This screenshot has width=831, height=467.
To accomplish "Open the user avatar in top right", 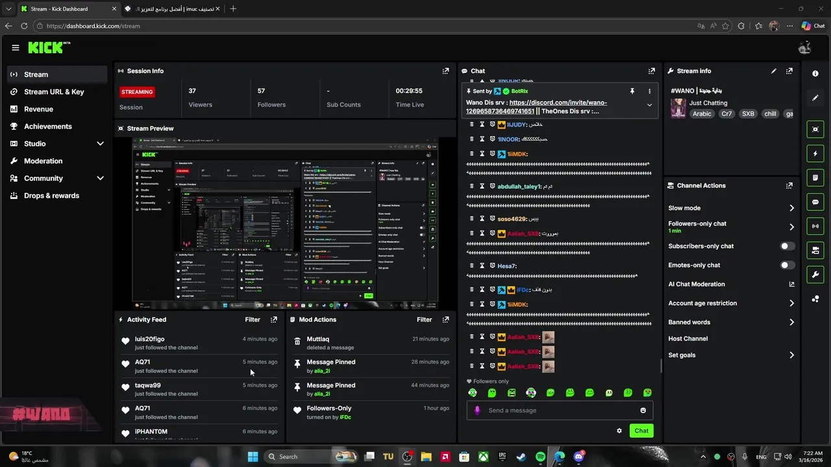I will pos(805,47).
